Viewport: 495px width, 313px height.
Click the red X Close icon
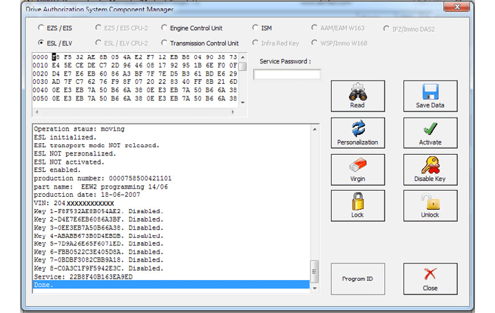point(430,274)
